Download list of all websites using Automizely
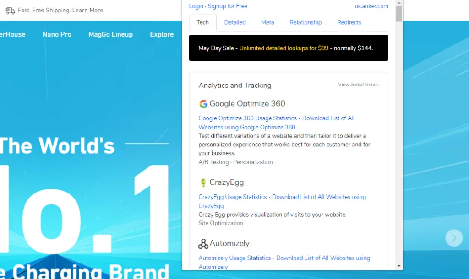469x279 pixels. tap(284, 262)
